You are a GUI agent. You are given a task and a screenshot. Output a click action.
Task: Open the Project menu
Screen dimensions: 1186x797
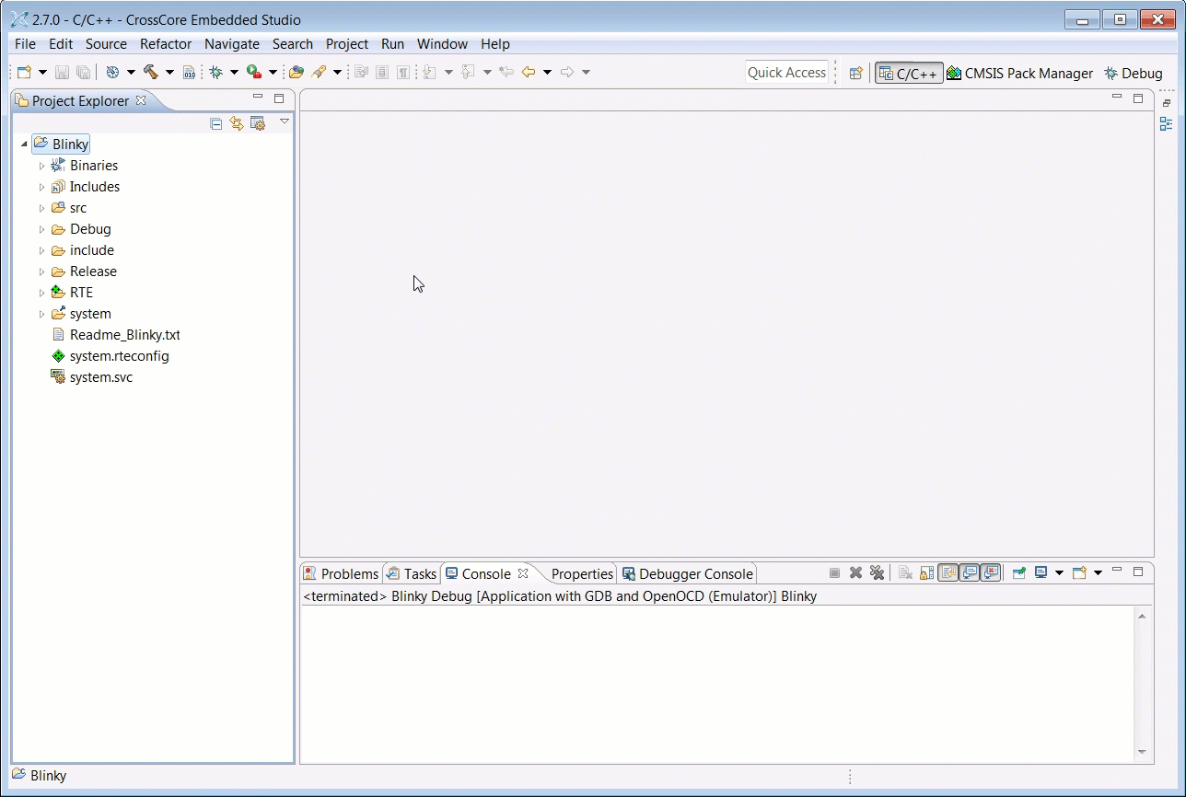[x=347, y=43]
